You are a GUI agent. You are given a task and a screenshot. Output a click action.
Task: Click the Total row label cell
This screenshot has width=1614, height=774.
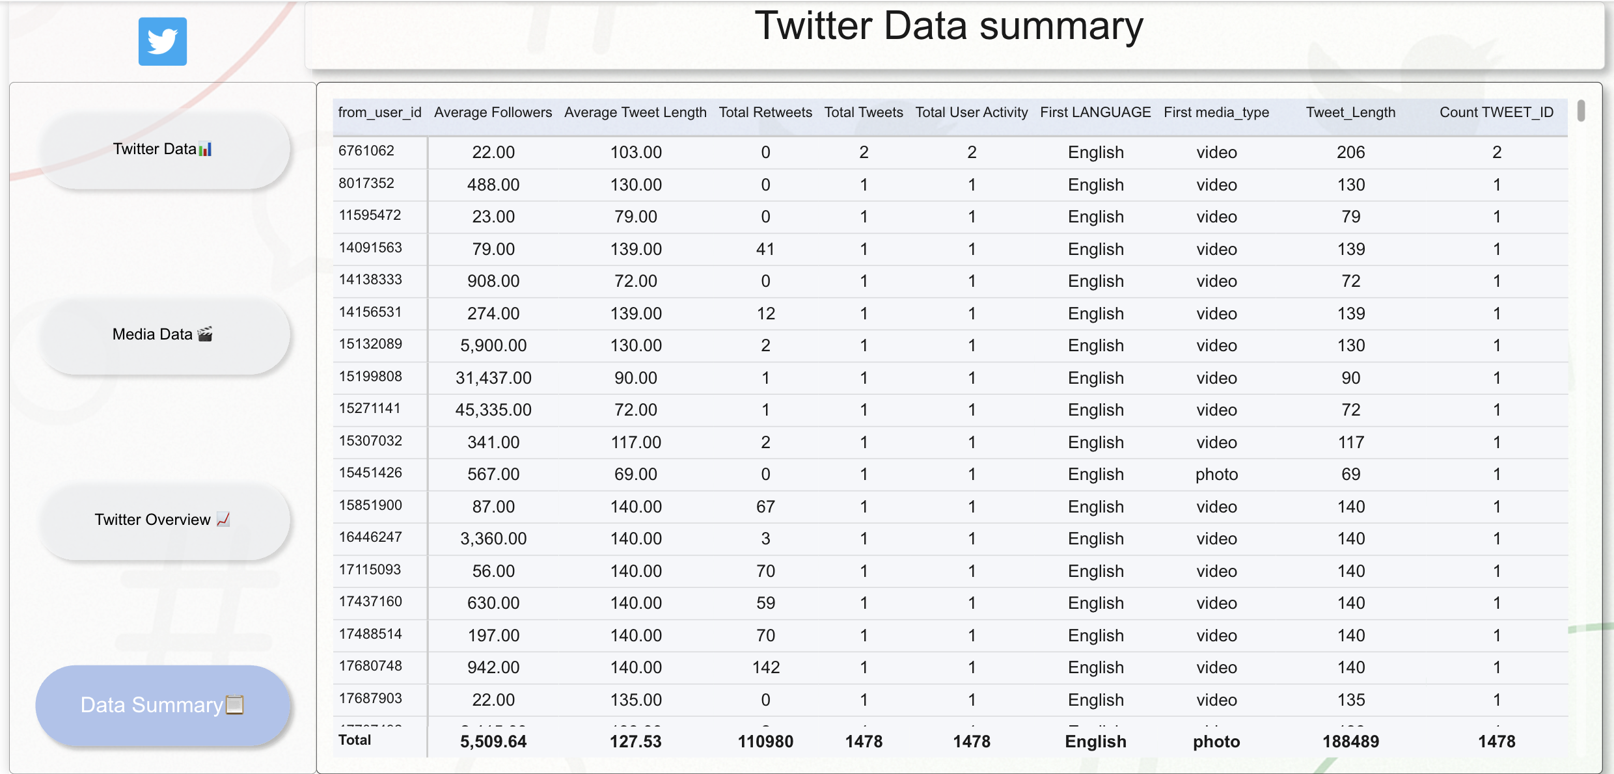[x=355, y=740]
